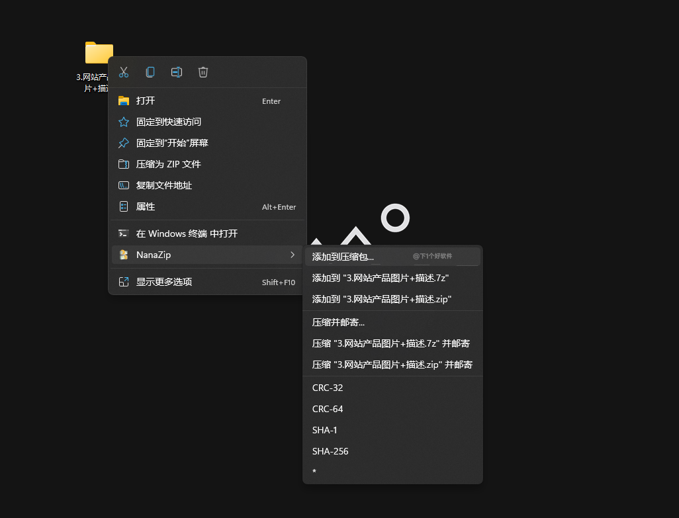This screenshot has height=518, width=679.
Task: Click the Rename icon
Action: coord(177,72)
